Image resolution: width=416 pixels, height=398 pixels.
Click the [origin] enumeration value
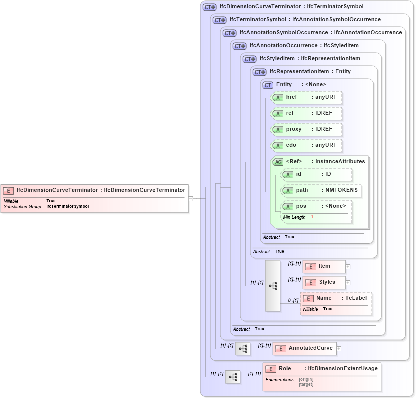(x=306, y=379)
